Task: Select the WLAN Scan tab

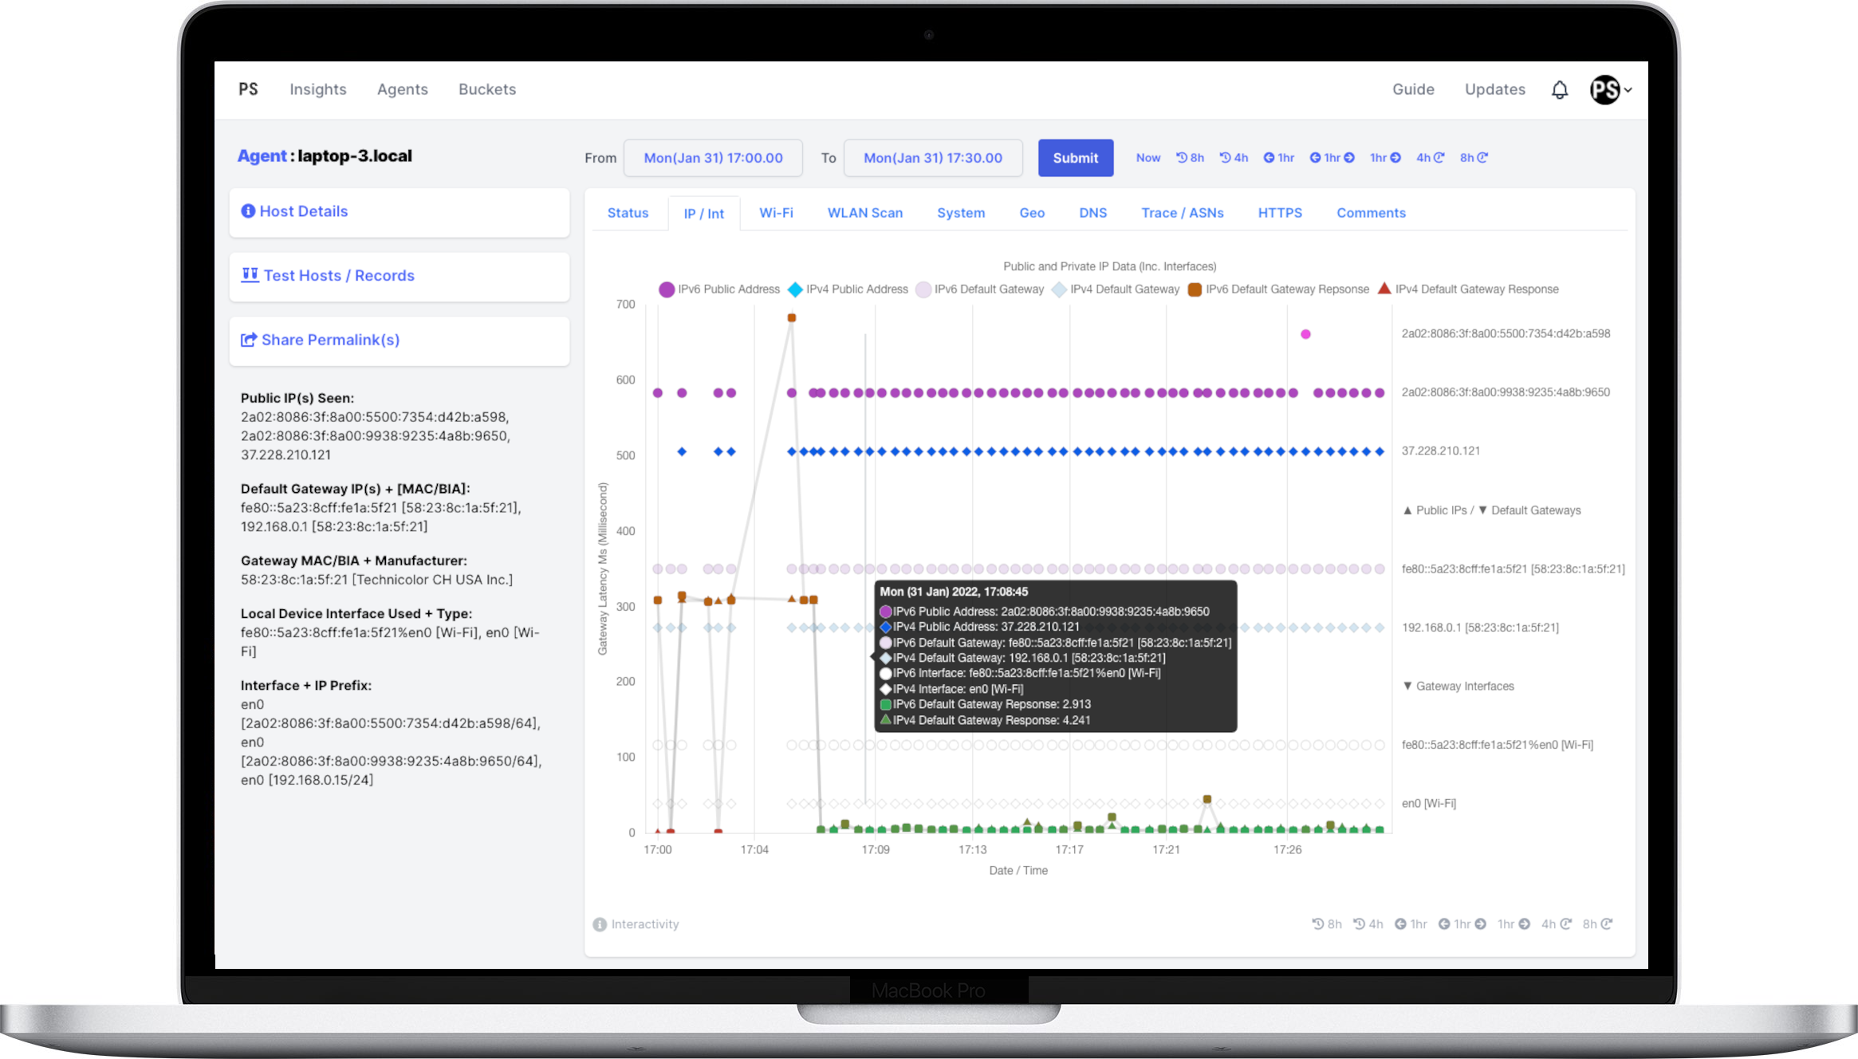Action: 865,213
